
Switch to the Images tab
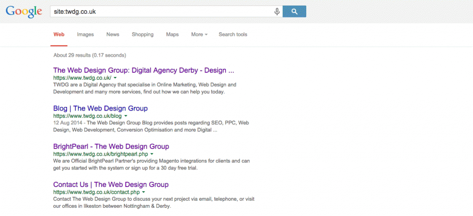click(x=85, y=35)
